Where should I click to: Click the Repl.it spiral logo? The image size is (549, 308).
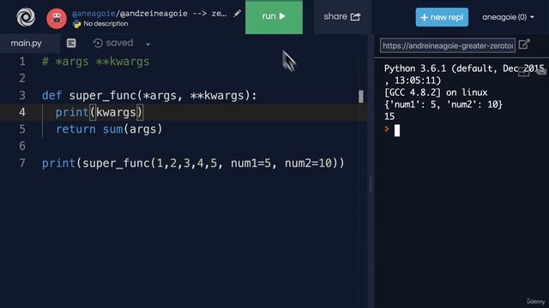pyautogui.click(x=26, y=17)
